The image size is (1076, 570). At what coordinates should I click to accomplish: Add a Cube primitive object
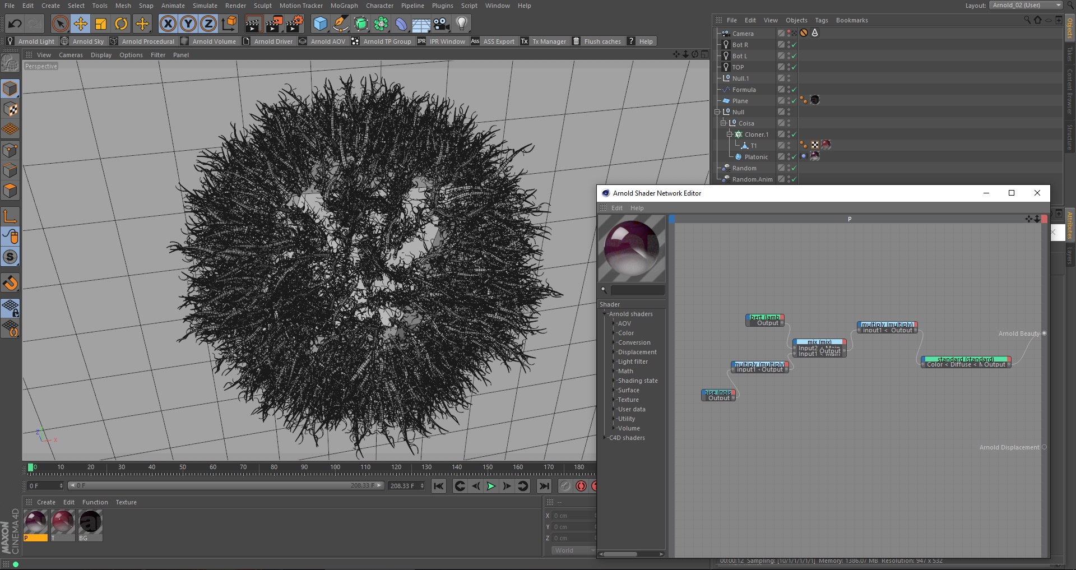point(320,24)
